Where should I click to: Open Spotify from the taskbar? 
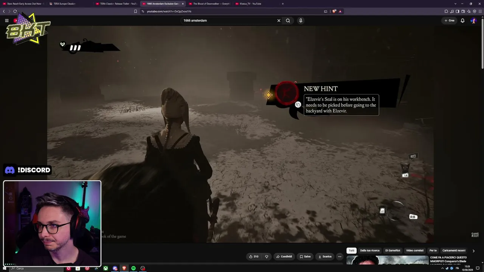[133, 268]
